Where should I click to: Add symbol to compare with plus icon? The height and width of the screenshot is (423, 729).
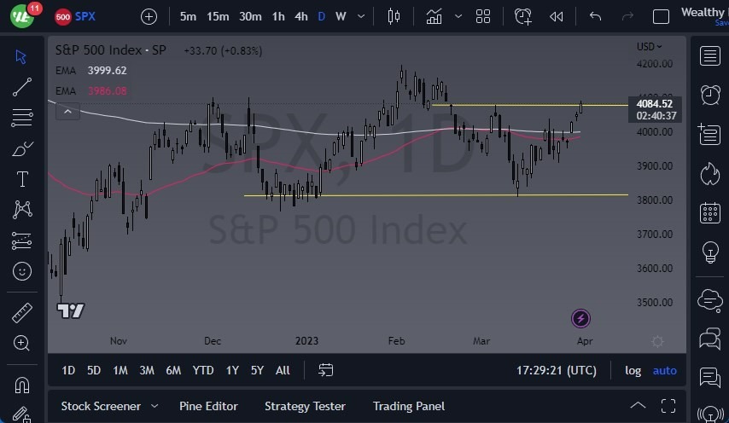pos(149,17)
